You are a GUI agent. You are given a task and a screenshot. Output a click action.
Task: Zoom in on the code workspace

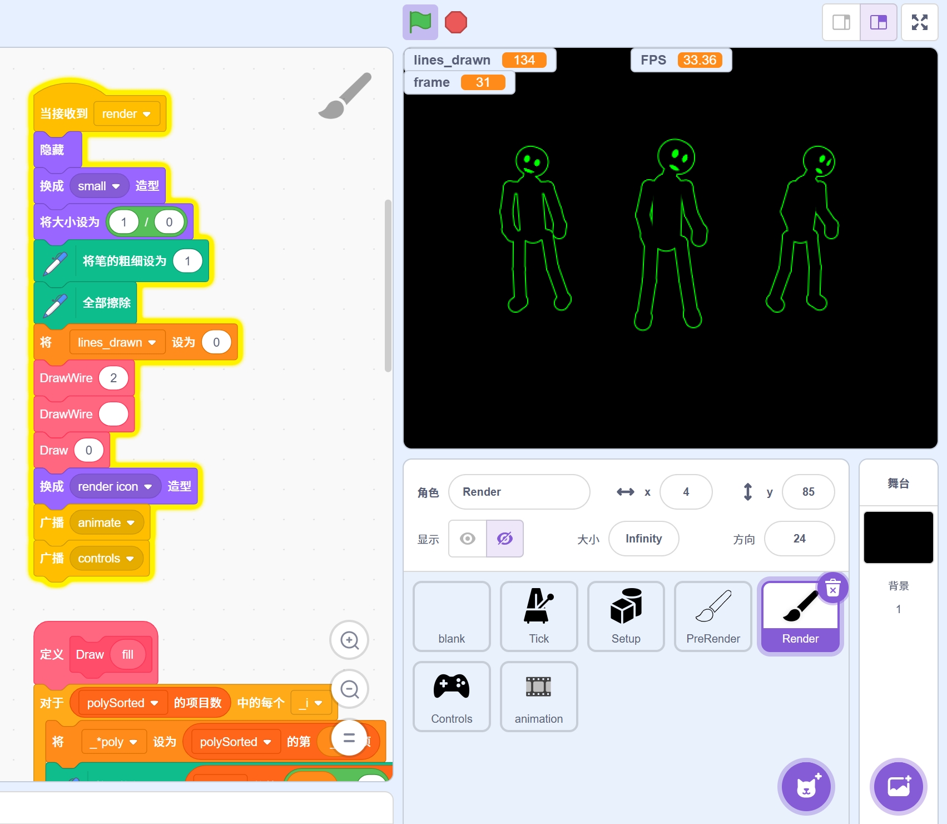(349, 640)
